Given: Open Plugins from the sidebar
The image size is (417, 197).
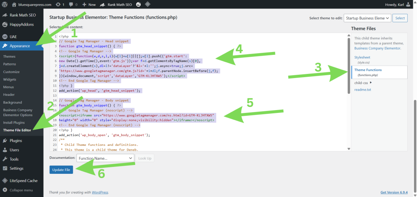Looking at the screenshot, I should (x=15, y=141).
